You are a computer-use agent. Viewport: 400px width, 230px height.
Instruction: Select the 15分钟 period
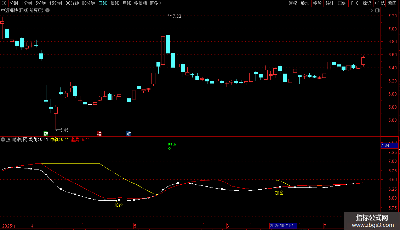coord(56,3)
